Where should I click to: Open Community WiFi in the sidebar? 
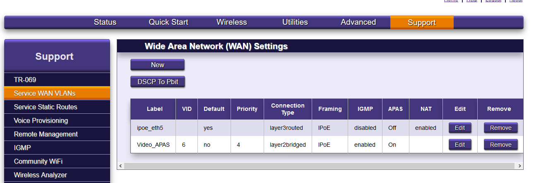click(38, 161)
